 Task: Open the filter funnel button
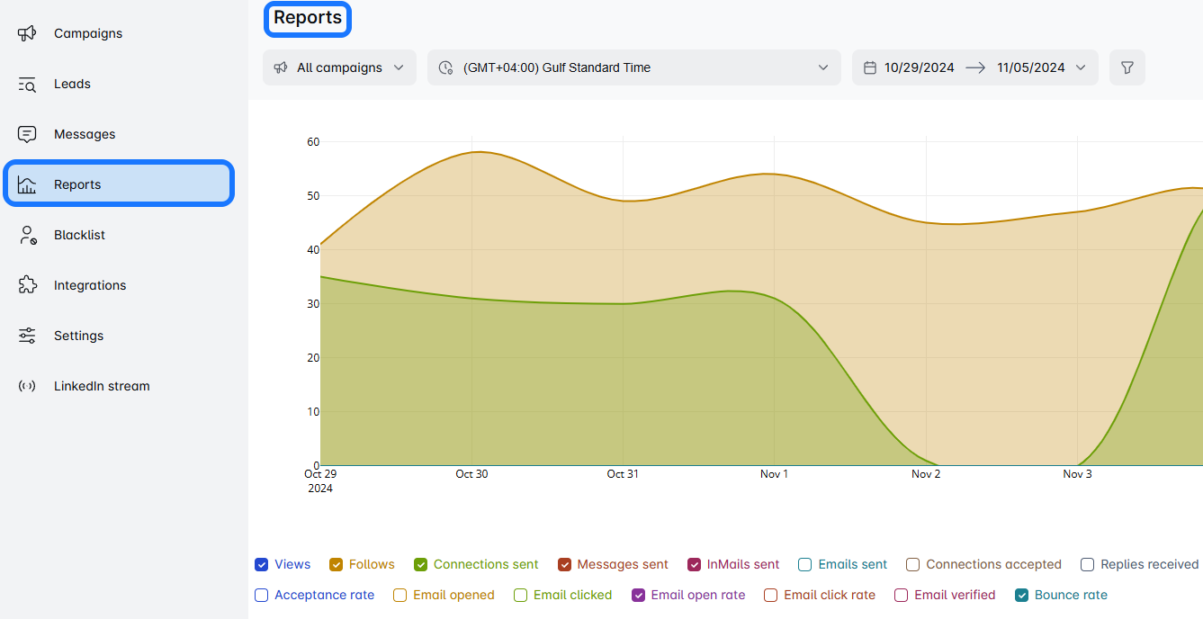tap(1127, 67)
